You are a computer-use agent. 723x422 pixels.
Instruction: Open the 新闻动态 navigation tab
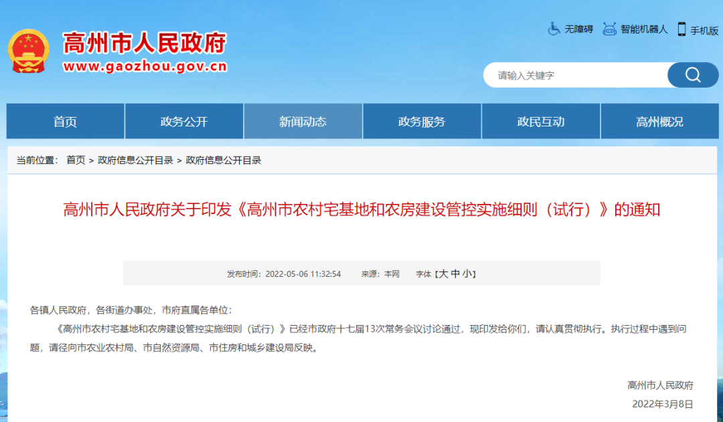pos(303,121)
